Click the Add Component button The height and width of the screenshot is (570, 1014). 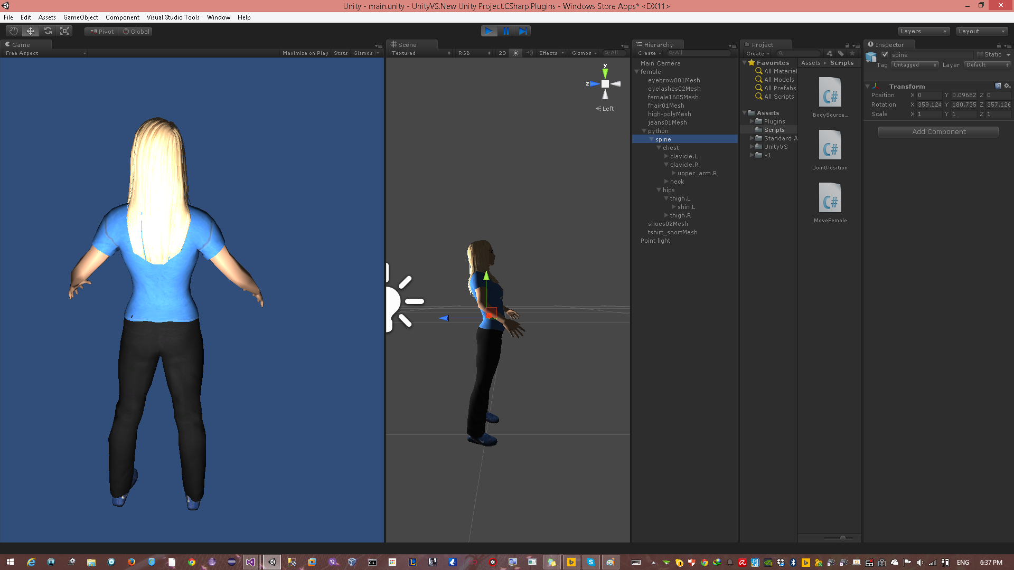tap(938, 131)
